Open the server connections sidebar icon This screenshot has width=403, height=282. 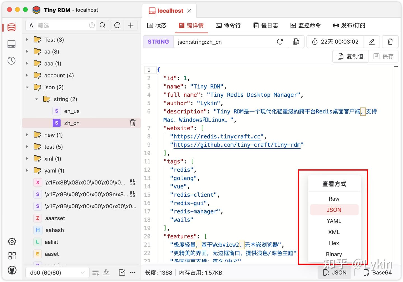(11, 44)
